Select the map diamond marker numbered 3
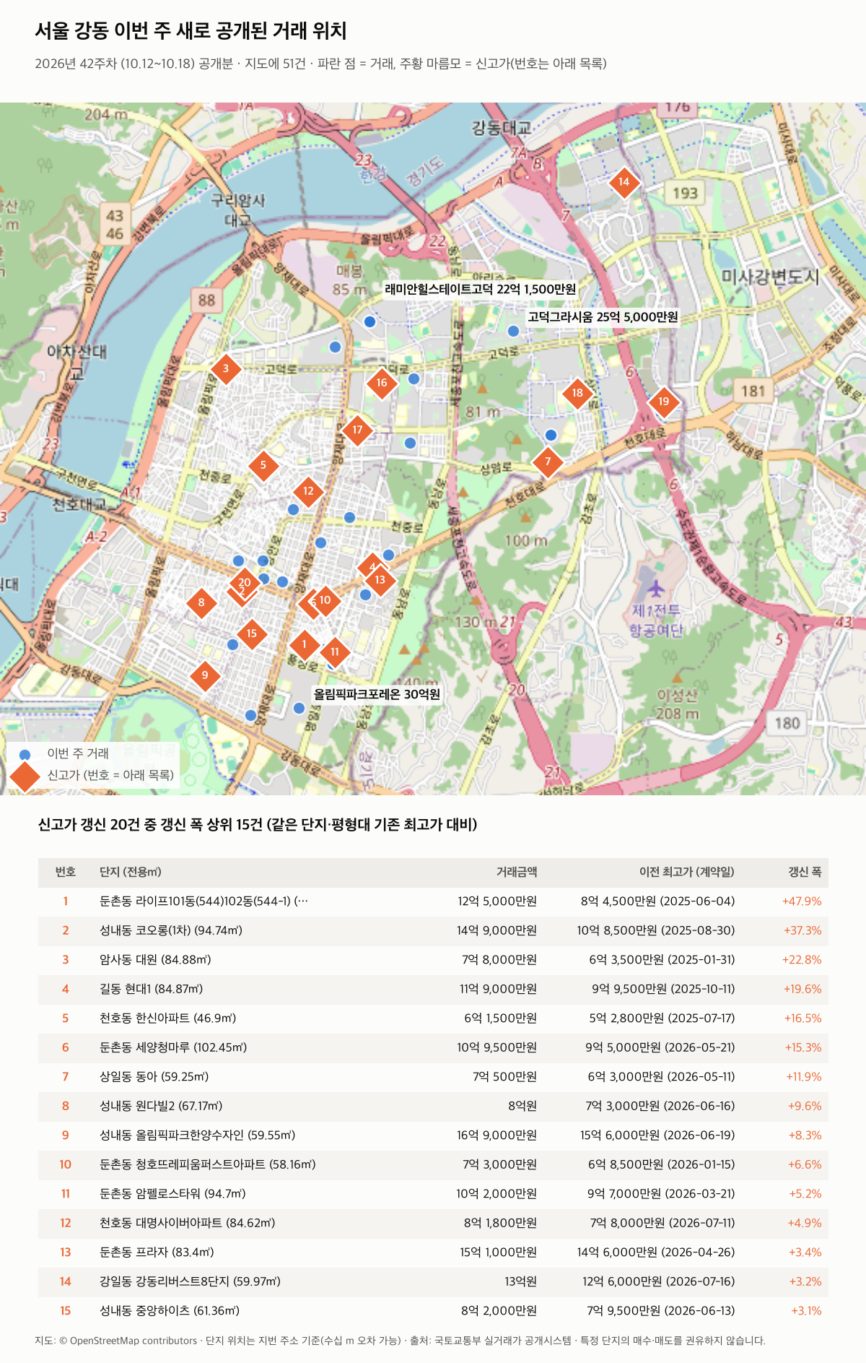866x1363 pixels. click(225, 368)
